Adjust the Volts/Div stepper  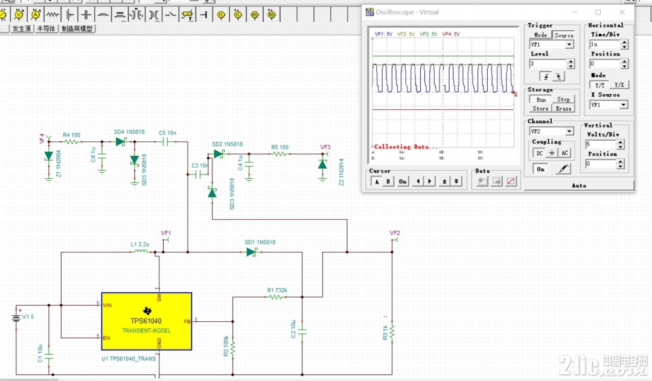click(x=621, y=144)
